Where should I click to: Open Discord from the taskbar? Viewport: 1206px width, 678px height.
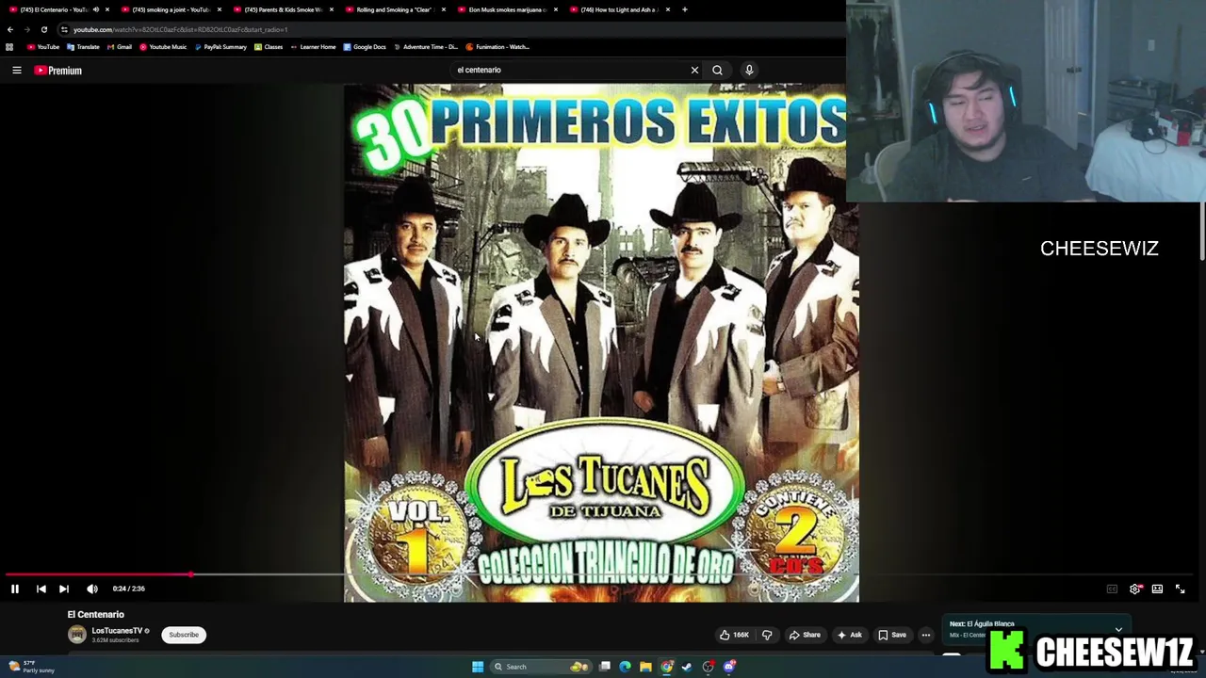click(x=729, y=667)
